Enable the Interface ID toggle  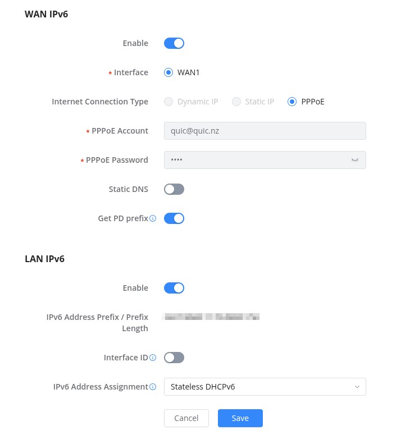[174, 358]
